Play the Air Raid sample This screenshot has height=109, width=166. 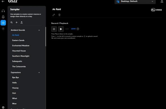[61, 29]
